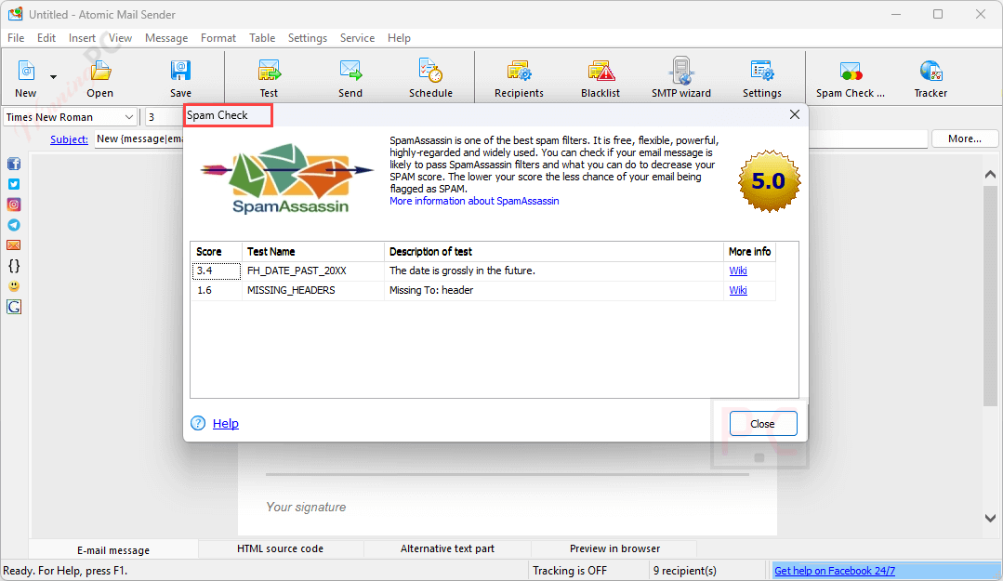Viewport: 1003px width, 581px height.
Task: Click the Send toolbar icon
Action: point(350,71)
